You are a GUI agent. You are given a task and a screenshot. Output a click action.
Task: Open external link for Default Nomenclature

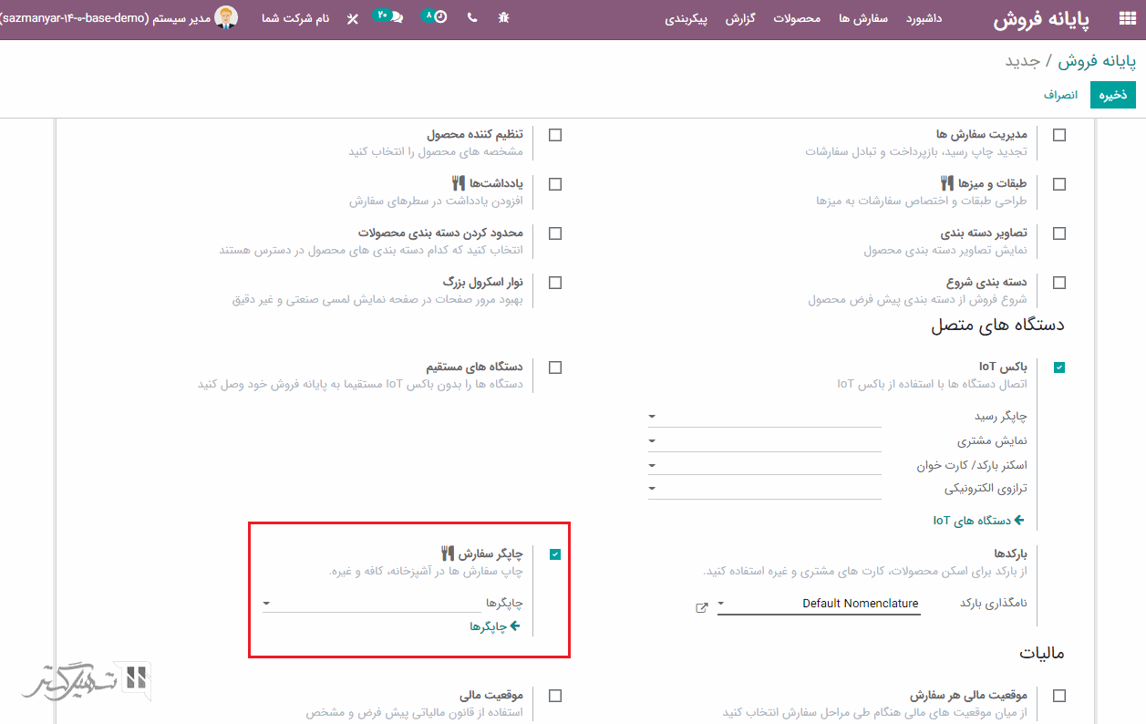pyautogui.click(x=701, y=606)
